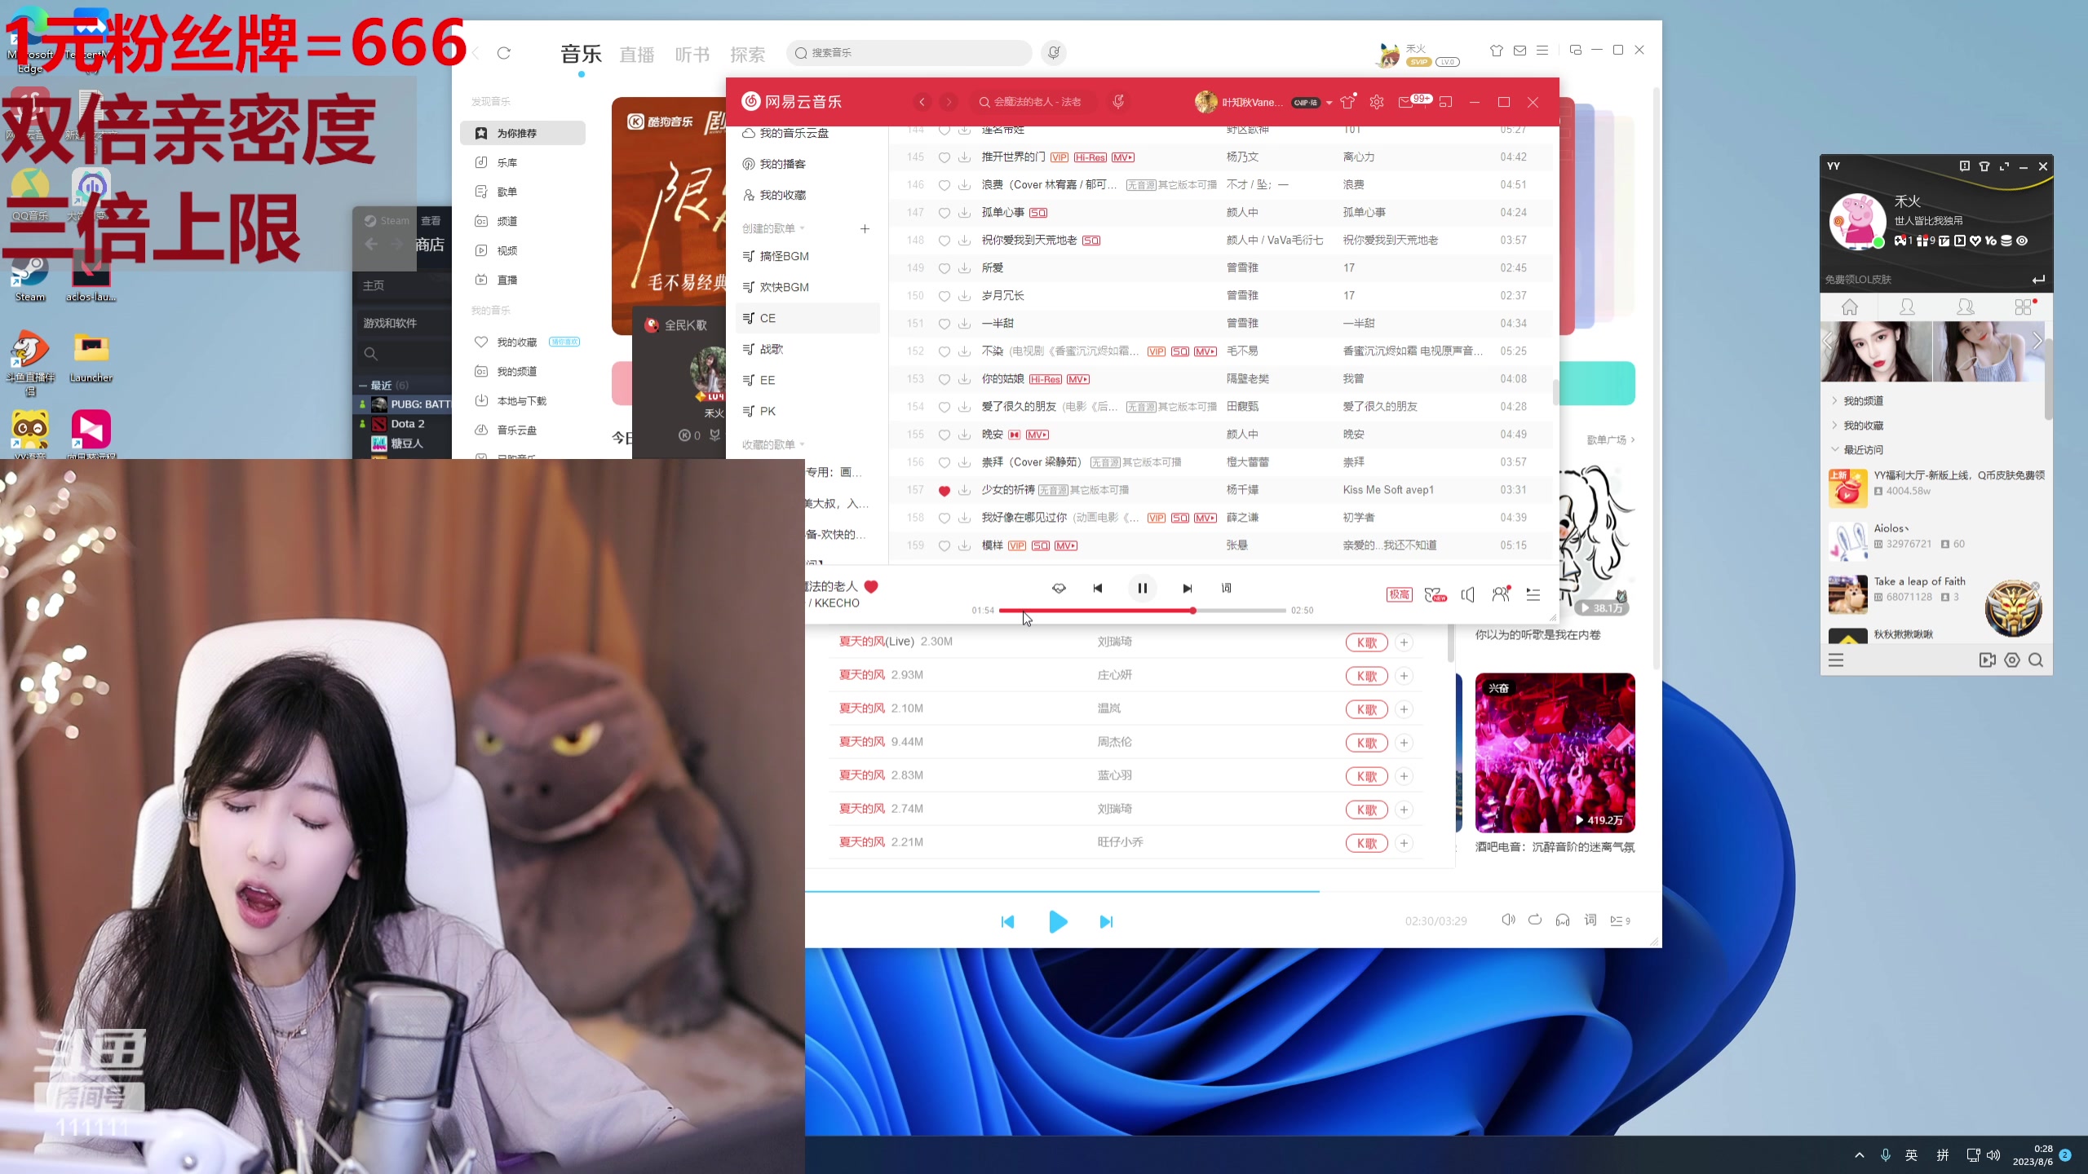The width and height of the screenshot is (2088, 1174).
Task: Skip to next song in NetEase player
Action: [1188, 588]
